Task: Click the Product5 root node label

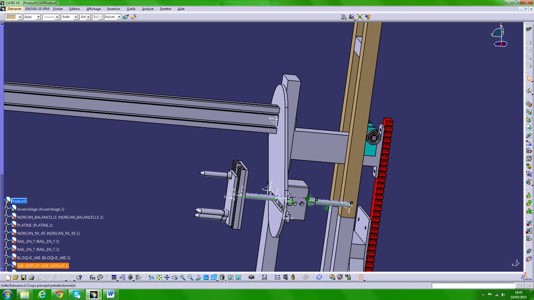Action: [19, 201]
